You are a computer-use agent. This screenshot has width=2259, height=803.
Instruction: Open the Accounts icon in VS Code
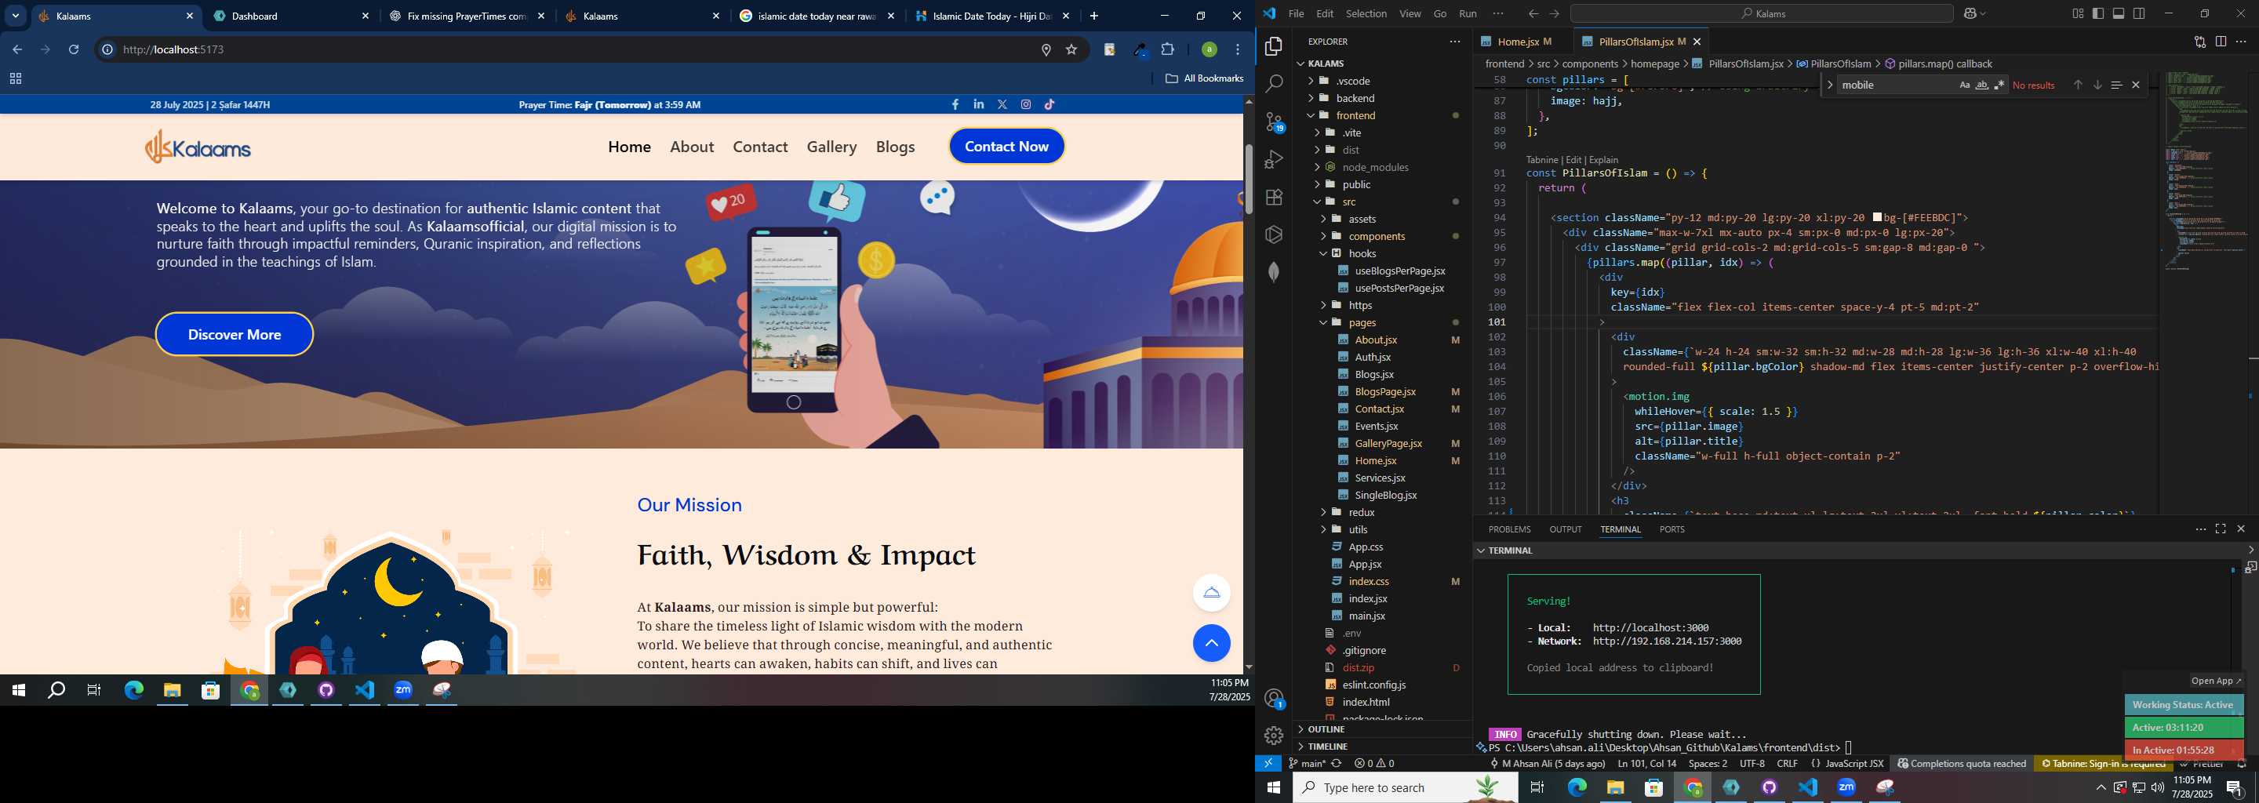[1273, 699]
